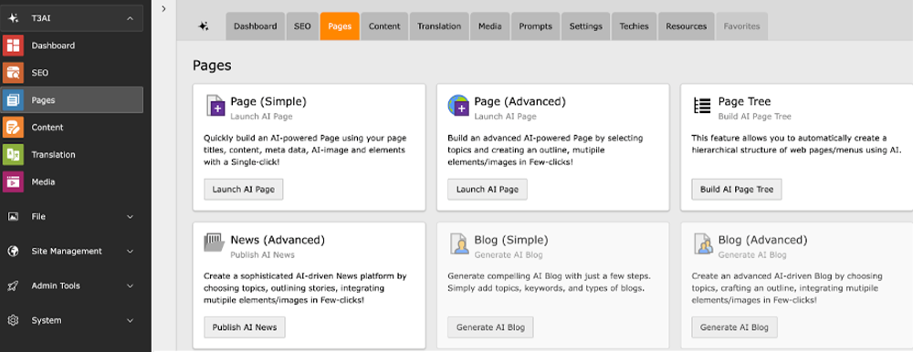Click the System gear icon
Screen dimensions: 913x352
click(x=13, y=321)
